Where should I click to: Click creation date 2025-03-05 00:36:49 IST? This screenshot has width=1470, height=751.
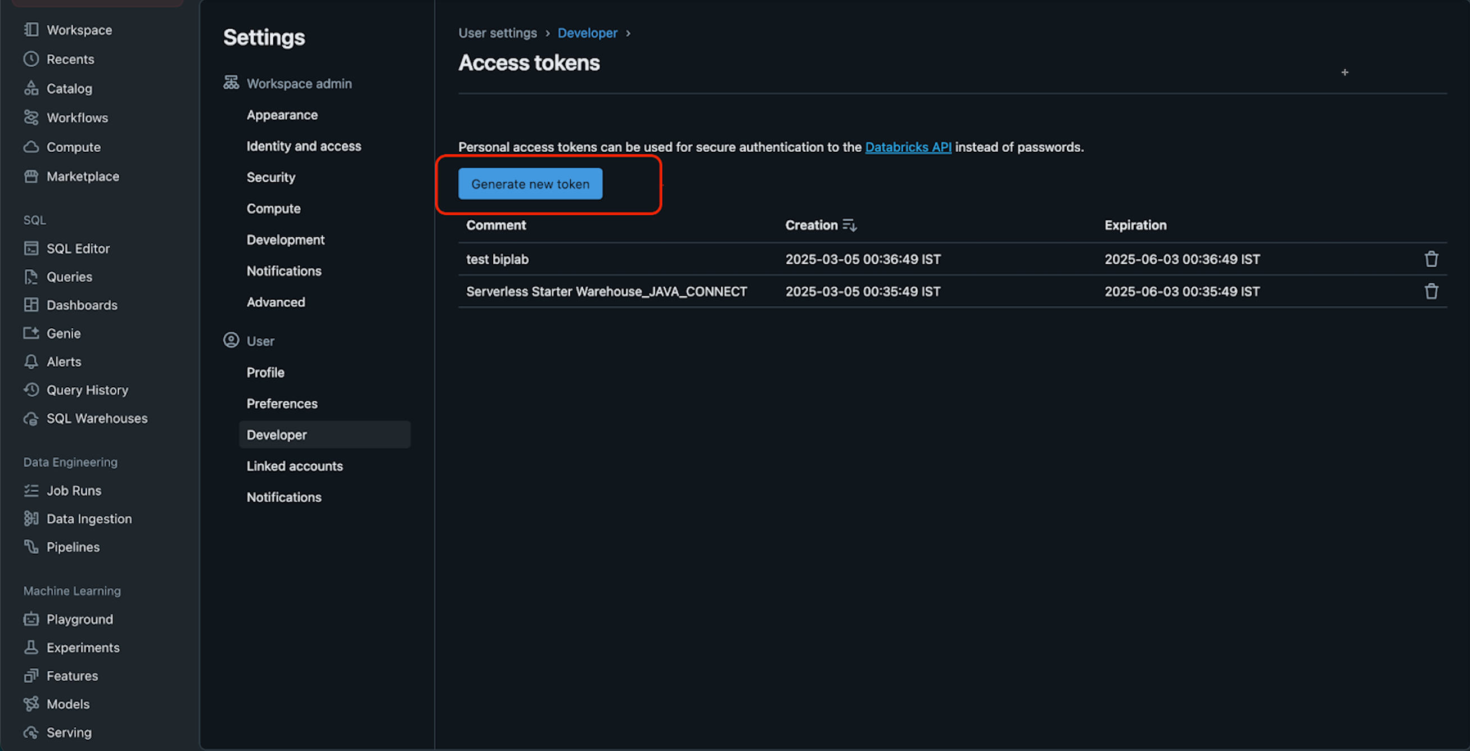point(863,259)
